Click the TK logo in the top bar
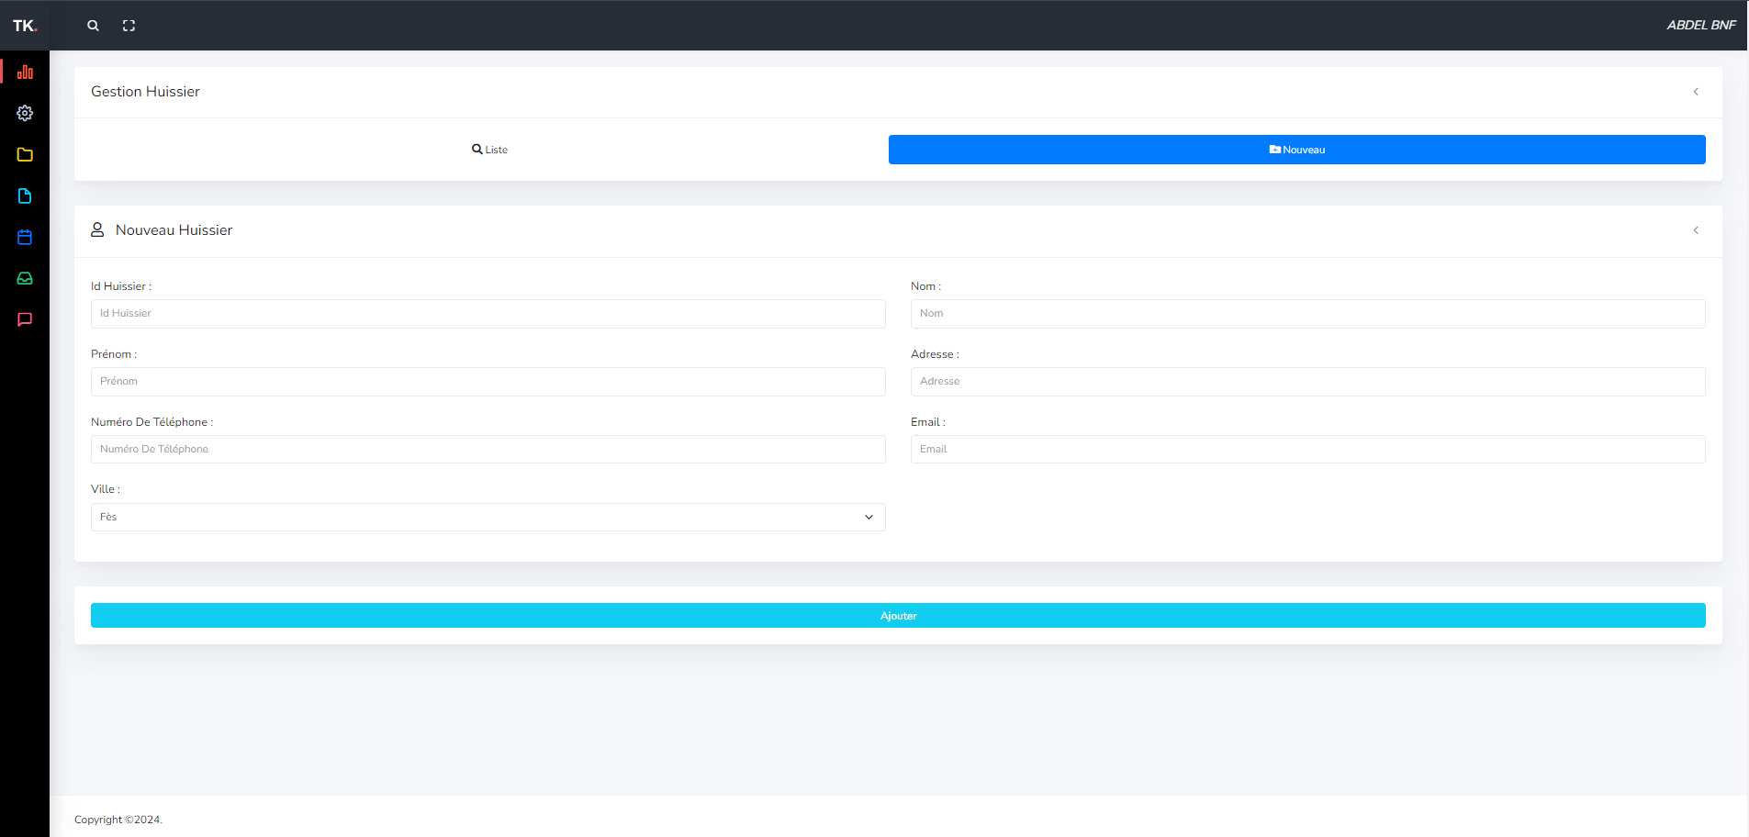Screen dimensions: 1749x837 point(25,26)
